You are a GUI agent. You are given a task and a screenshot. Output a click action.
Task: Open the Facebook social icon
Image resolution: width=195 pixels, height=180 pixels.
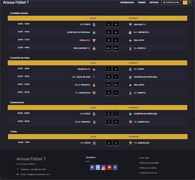tap(92, 167)
